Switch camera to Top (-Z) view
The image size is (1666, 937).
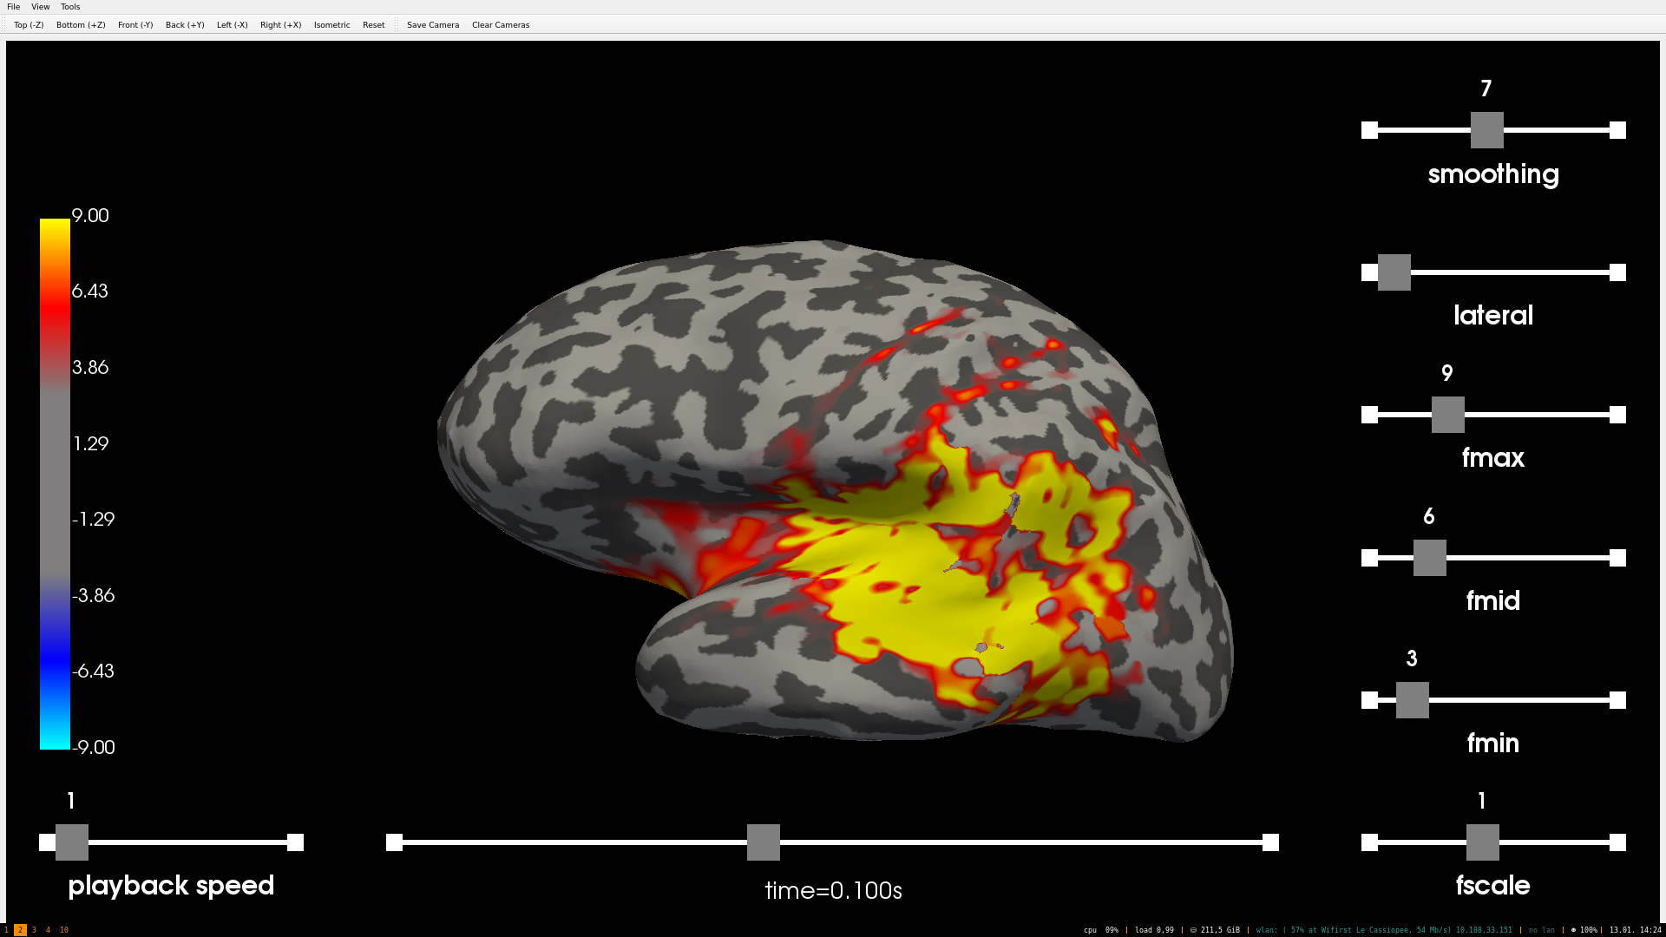click(29, 25)
